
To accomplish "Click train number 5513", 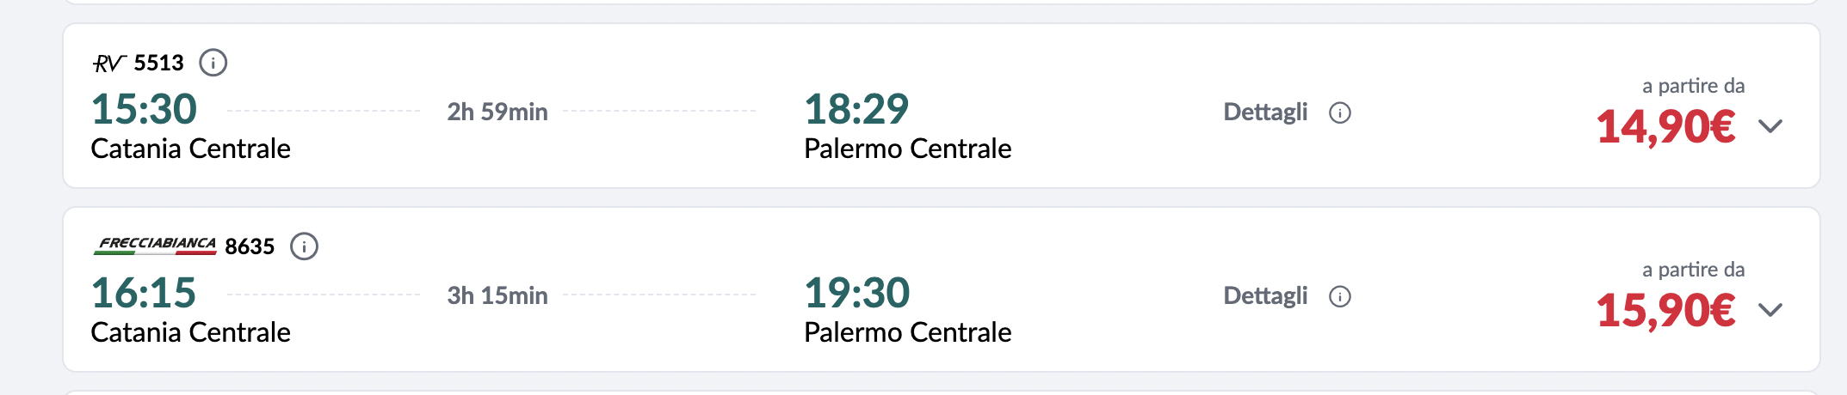I will (159, 63).
